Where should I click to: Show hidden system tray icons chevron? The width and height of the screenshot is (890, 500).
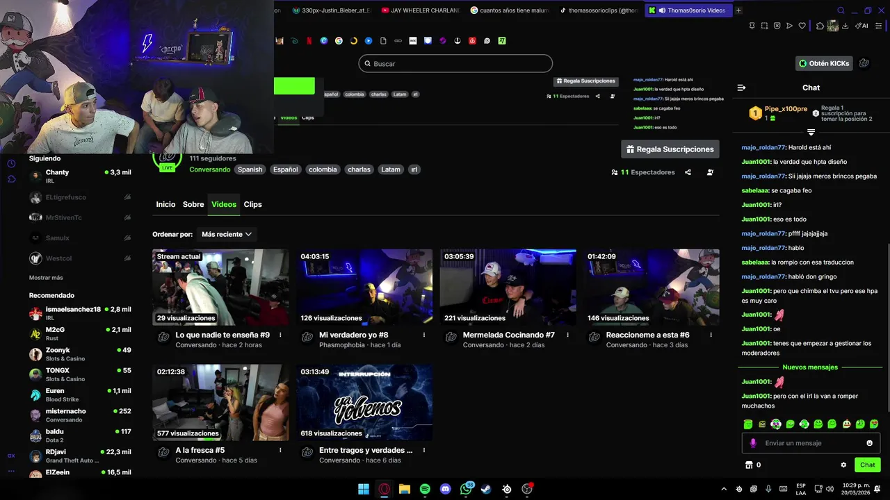(x=724, y=489)
